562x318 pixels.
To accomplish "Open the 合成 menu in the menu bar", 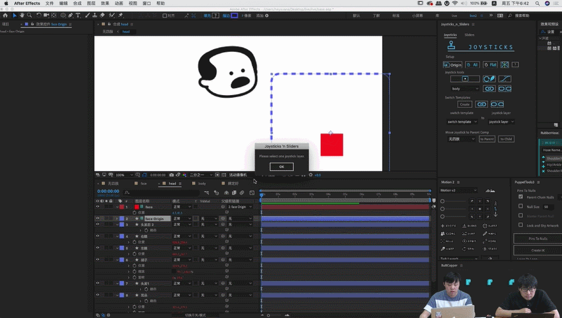I will 77,3.
